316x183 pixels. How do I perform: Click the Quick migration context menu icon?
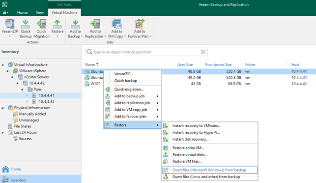[x=108, y=89]
